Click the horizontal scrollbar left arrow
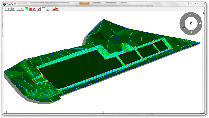Viewport: 209px width, 118px height. point(5,112)
